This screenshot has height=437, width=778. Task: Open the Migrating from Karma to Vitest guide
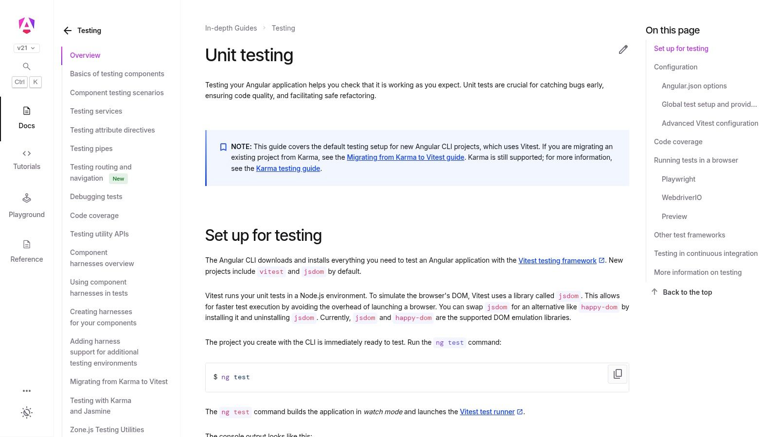pos(405,157)
